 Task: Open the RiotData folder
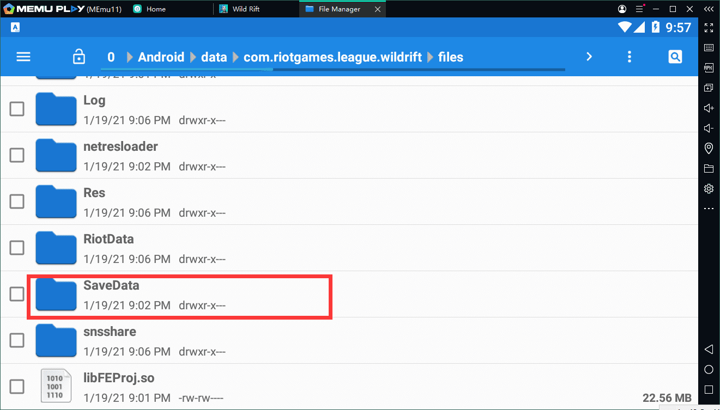pyautogui.click(x=108, y=240)
